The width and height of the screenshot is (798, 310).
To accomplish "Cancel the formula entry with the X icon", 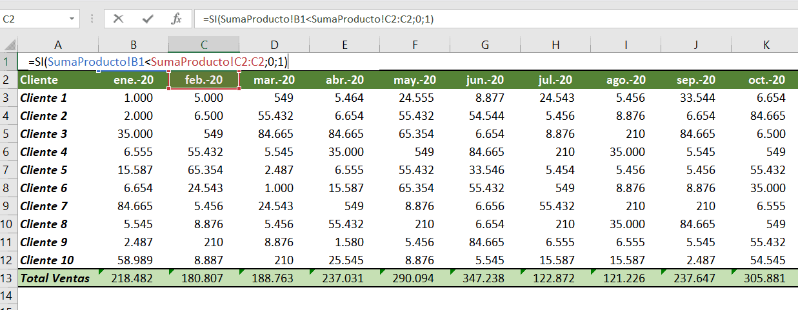I will [118, 19].
